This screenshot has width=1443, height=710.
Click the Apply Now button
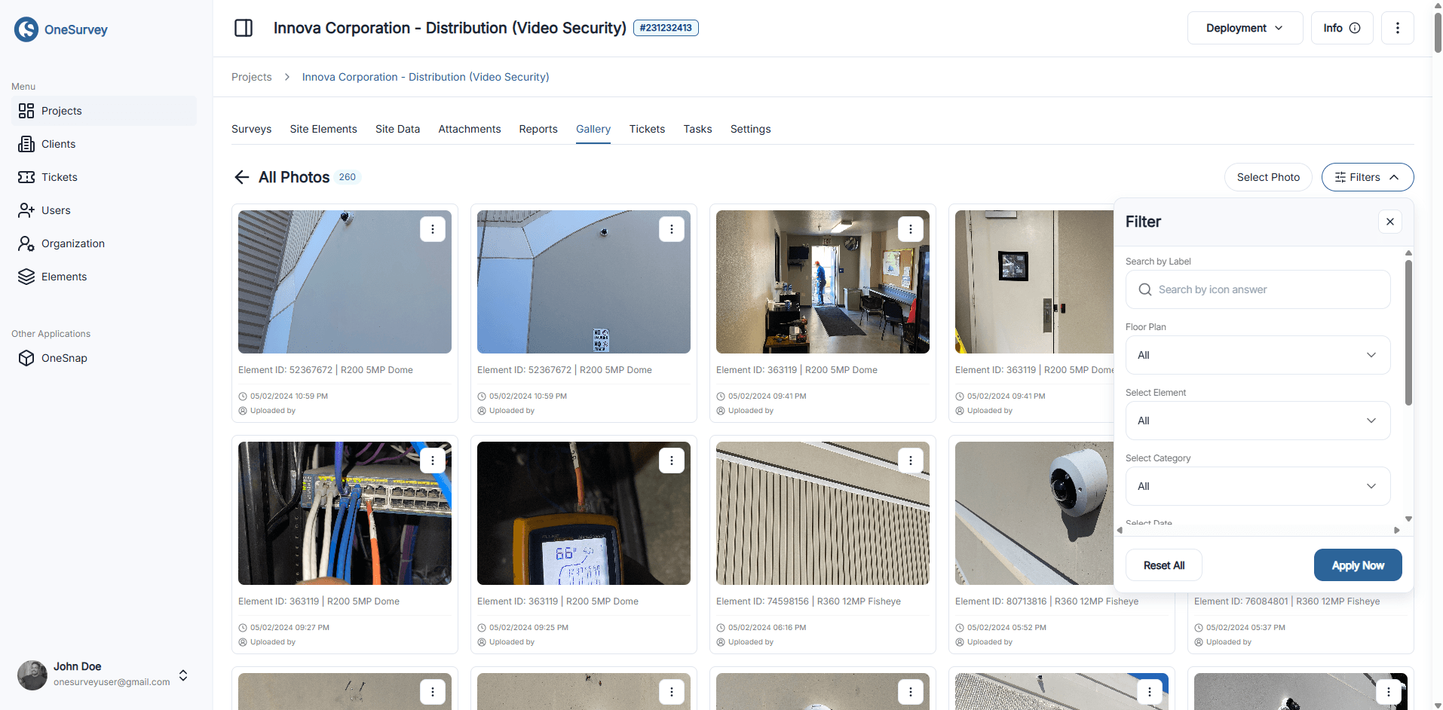[x=1357, y=565]
